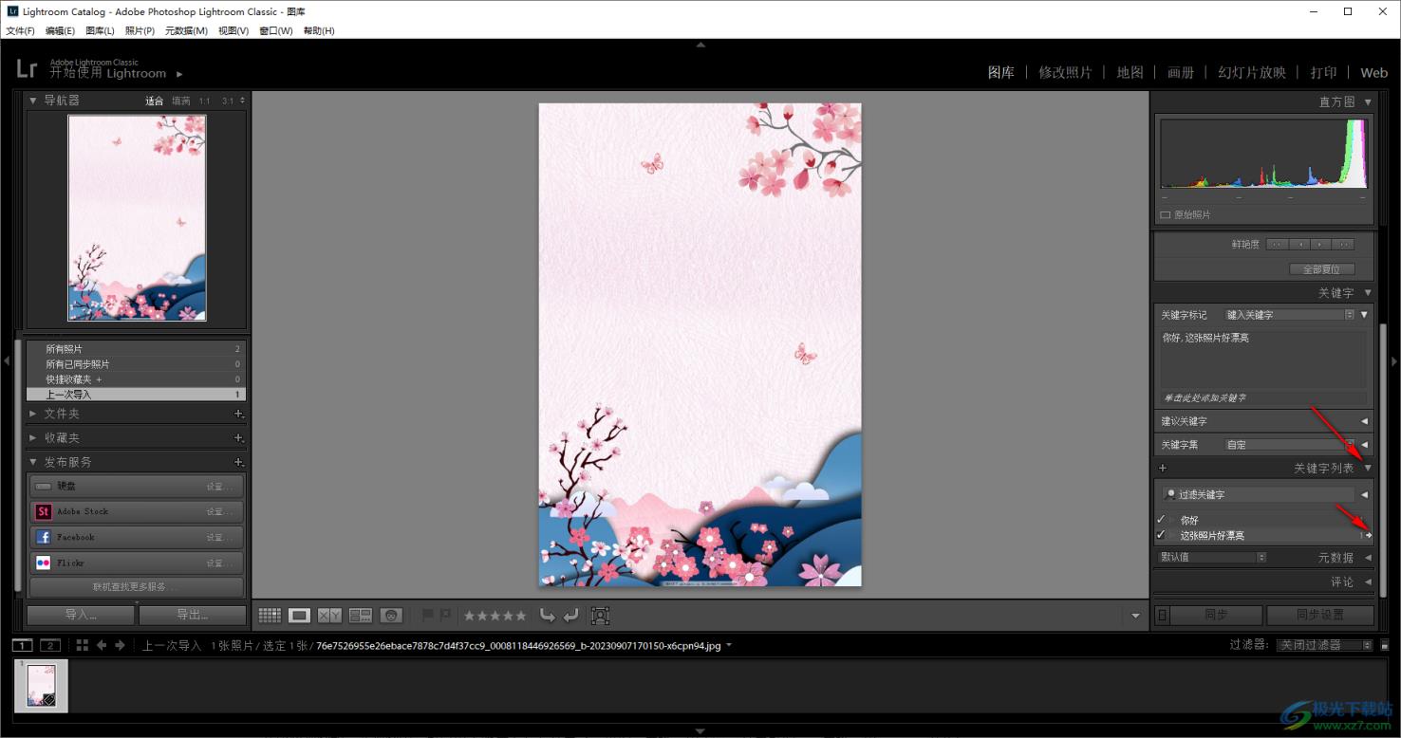Click the filmstrip grid shortcut icon

click(83, 645)
